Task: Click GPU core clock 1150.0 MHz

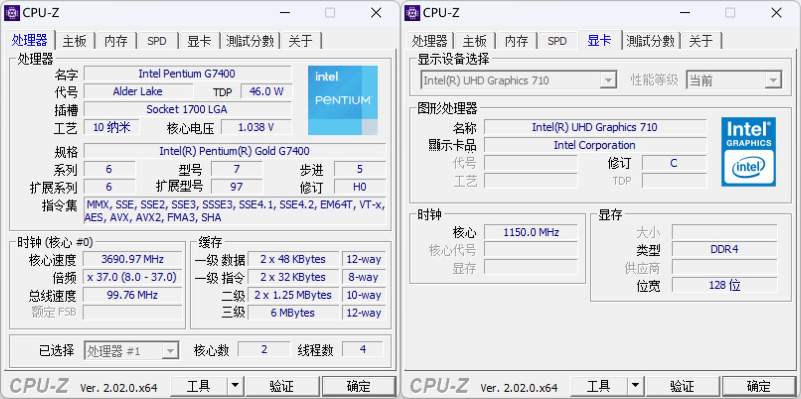Action: 531,232
